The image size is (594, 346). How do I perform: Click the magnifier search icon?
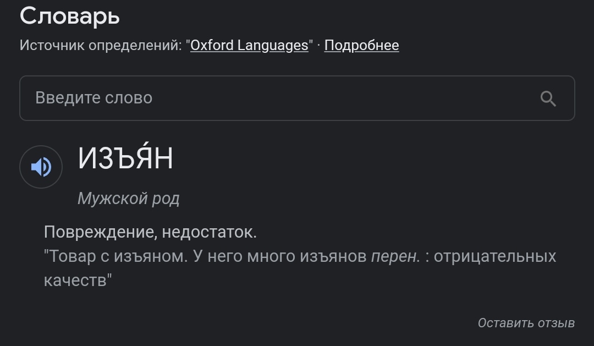click(x=548, y=98)
